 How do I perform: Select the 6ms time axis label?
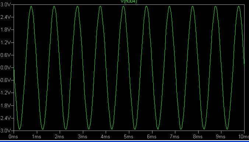[x=152, y=136]
